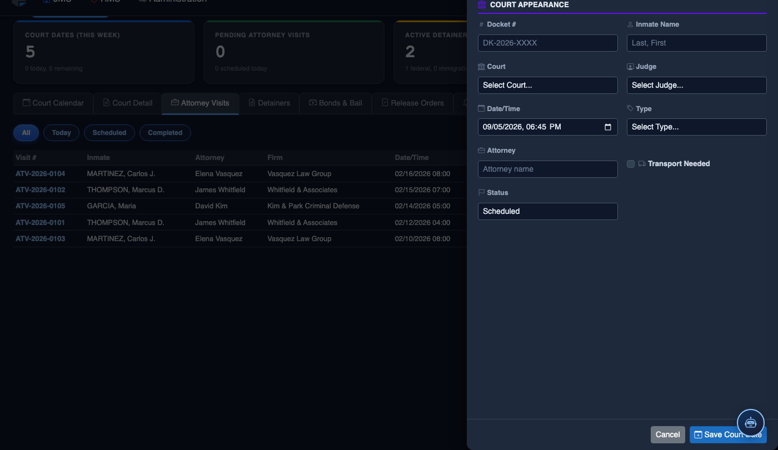Select the Today filter pill
This screenshot has height=450, width=778.
point(61,133)
